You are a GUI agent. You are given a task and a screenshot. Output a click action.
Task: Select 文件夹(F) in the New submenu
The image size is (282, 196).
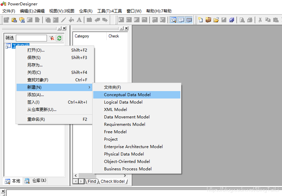coord(137,87)
